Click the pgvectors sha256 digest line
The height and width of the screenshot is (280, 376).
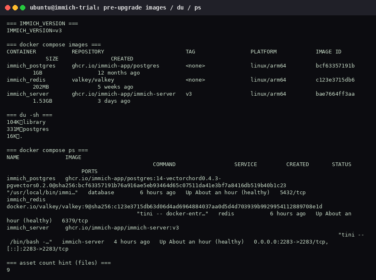[146, 186]
